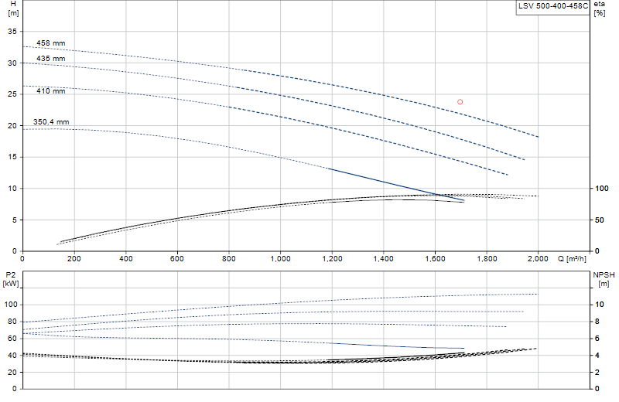Click the Q [m³/h] axis label
This screenshot has height=402, width=619.
tap(572, 259)
